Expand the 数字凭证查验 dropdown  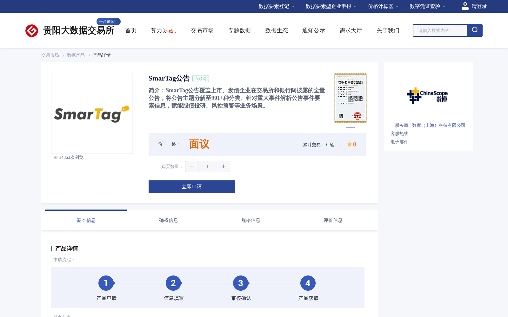(x=428, y=6)
